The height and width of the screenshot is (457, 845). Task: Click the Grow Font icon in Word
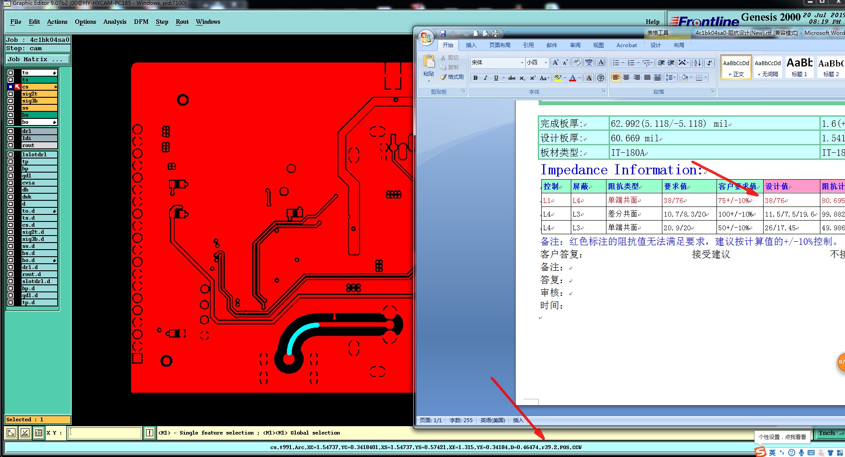[x=555, y=63]
